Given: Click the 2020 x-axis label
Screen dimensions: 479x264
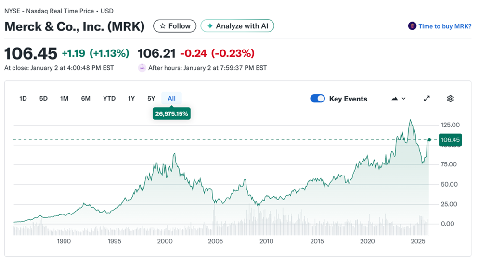Looking at the screenshot, I should [367, 241].
